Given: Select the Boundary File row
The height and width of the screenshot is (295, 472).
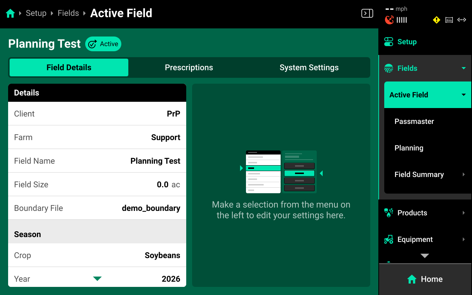Looking at the screenshot, I should 97,208.
